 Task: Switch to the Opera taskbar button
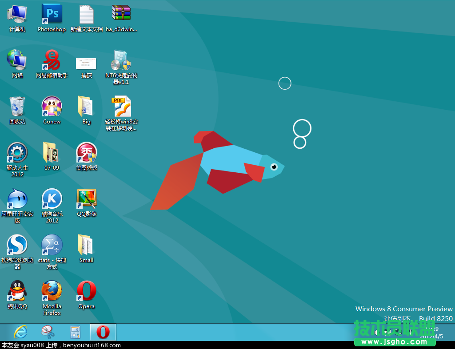point(103,332)
